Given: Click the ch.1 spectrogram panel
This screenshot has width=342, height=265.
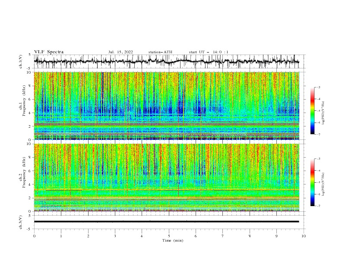Looking at the screenshot, I should tap(166, 106).
